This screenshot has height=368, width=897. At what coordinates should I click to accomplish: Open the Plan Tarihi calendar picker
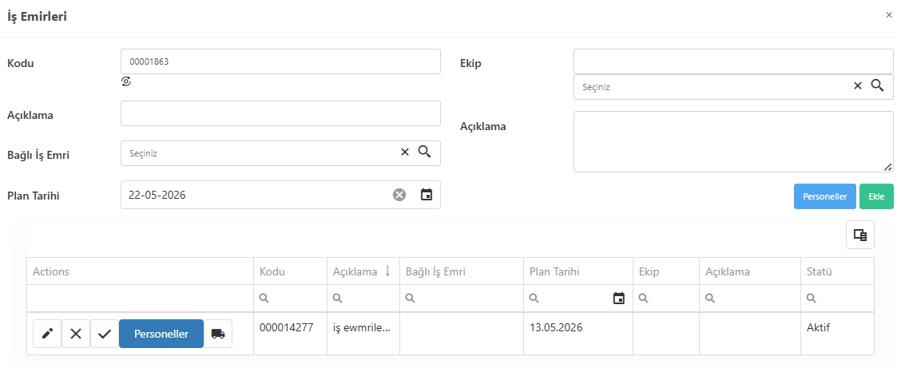(427, 195)
